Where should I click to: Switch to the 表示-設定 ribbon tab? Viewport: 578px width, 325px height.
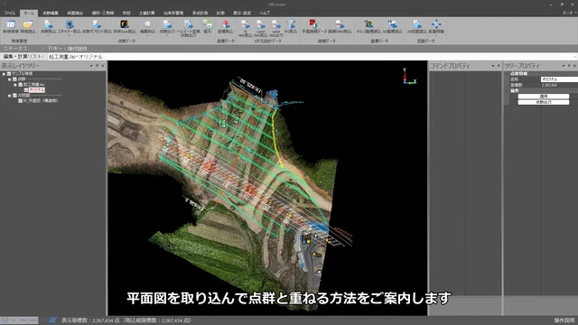pos(242,13)
